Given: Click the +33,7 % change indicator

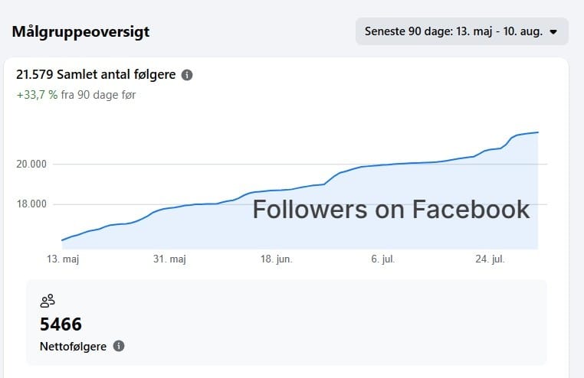Looking at the screenshot, I should [37, 95].
